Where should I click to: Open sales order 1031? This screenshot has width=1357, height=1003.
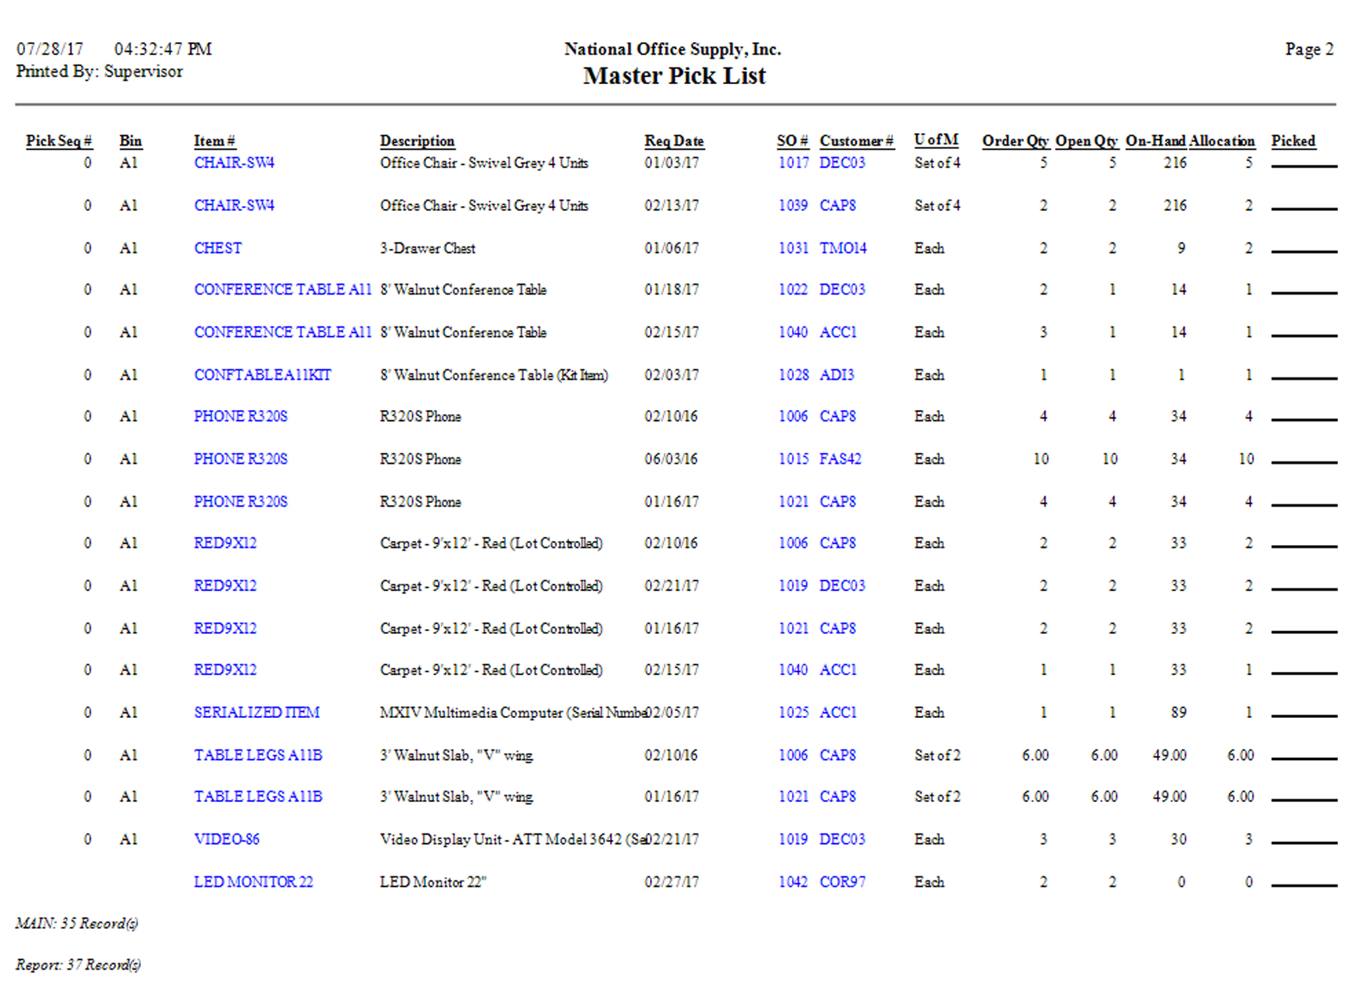(x=793, y=248)
